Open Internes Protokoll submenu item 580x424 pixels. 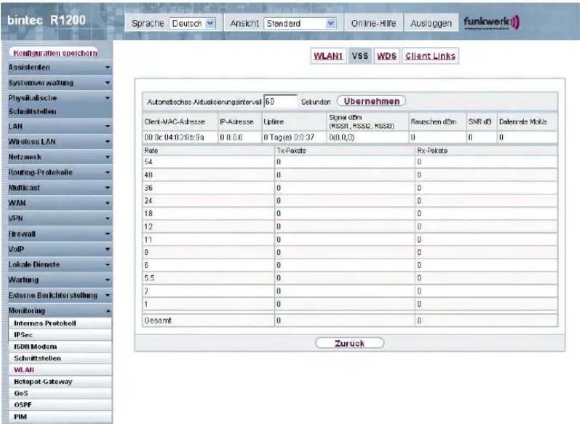click(x=60, y=324)
